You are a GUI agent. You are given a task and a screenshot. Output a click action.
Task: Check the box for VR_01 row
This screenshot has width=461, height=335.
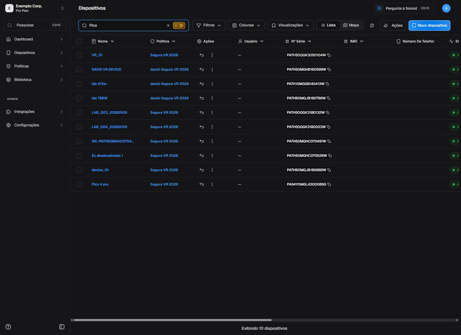pos(79,55)
